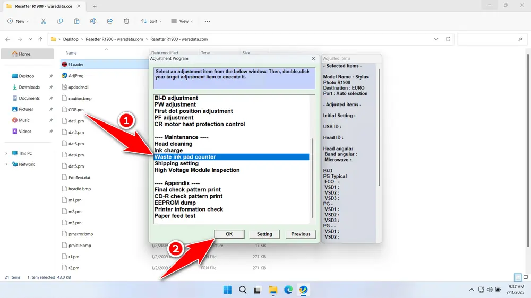Open the View dropdown menu

[x=182, y=21]
